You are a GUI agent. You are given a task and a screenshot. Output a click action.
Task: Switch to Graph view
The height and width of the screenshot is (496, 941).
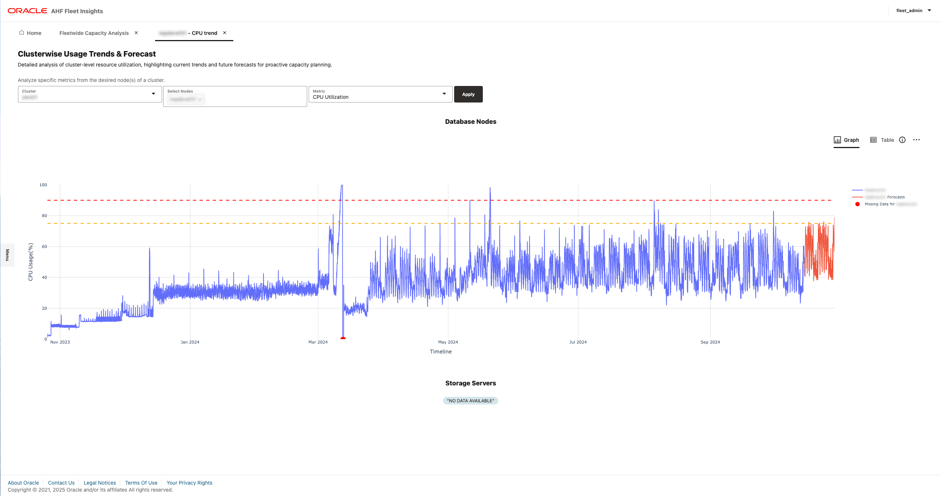pyautogui.click(x=846, y=140)
